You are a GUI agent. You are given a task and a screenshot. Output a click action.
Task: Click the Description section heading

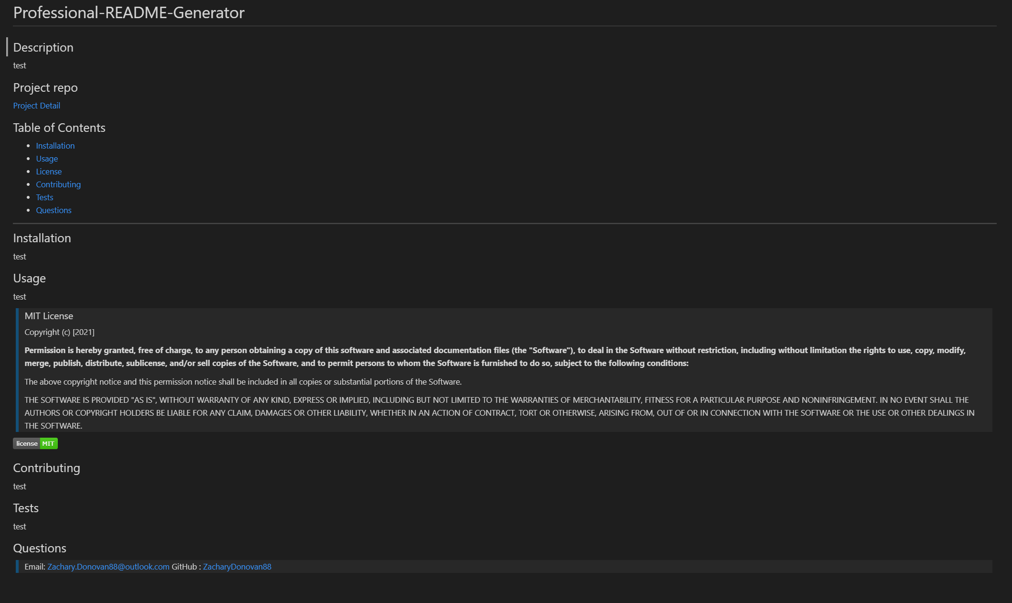pyautogui.click(x=43, y=47)
